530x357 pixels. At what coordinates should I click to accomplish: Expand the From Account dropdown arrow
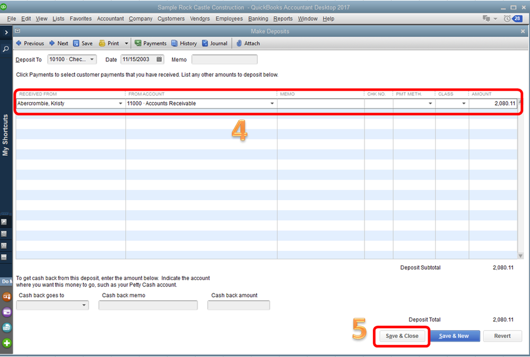coord(272,104)
